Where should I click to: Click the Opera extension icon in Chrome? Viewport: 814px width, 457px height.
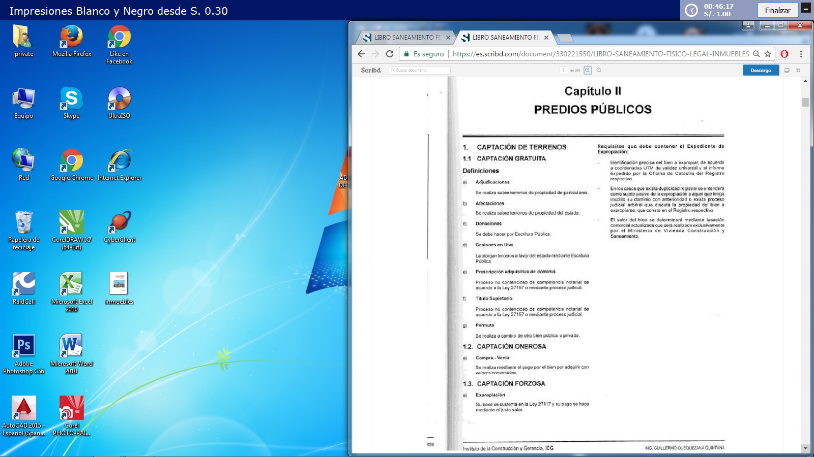coord(784,54)
